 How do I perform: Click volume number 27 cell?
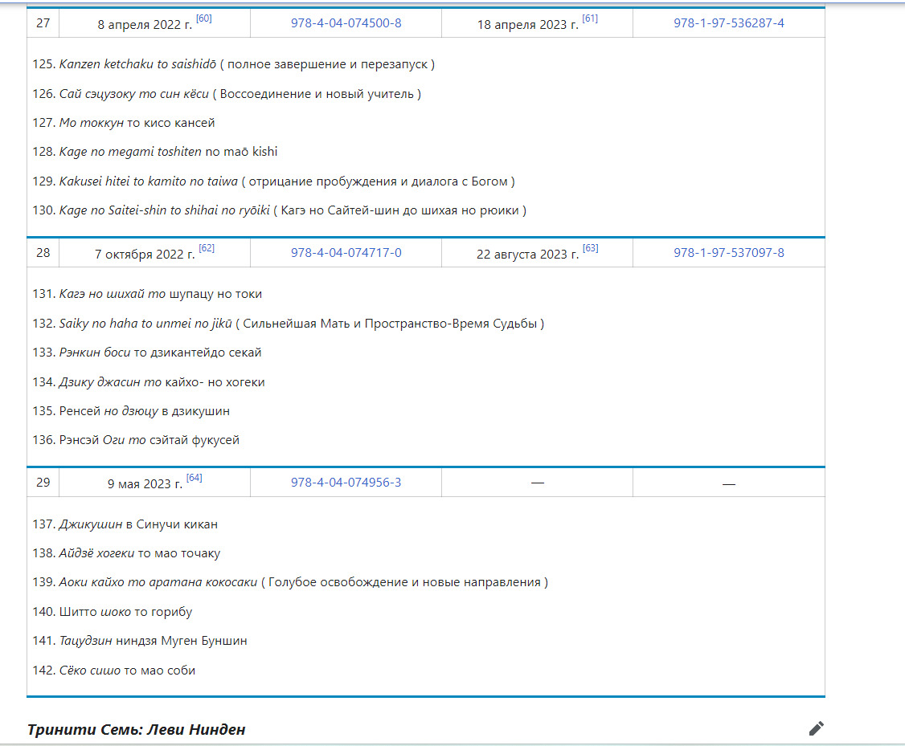[x=43, y=23]
